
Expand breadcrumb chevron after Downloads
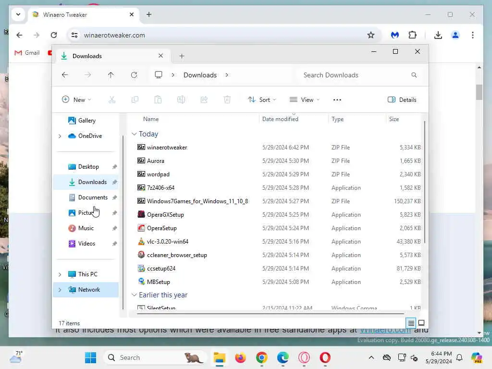227,75
